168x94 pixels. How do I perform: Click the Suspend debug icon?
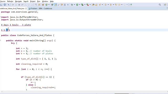point(16,5)
